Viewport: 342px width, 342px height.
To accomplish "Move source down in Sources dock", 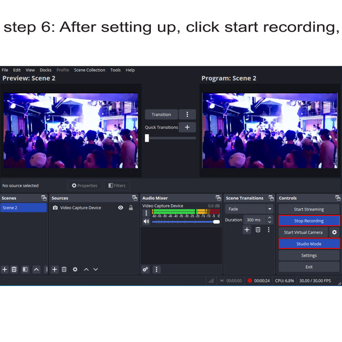I will pyautogui.click(x=96, y=269).
